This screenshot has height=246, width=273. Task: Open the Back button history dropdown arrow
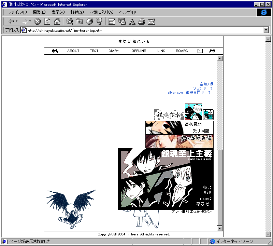click(x=16, y=21)
